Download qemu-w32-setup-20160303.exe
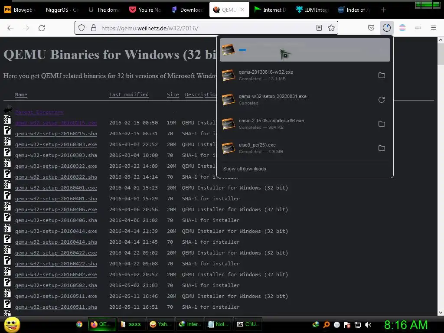The width and height of the screenshot is (444, 333). (56, 144)
